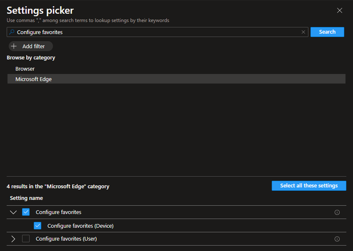Click the Configure favorites (User) label
Image resolution: width=353 pixels, height=251 pixels.
(66, 239)
